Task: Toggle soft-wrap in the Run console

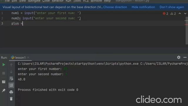Action: point(11,79)
